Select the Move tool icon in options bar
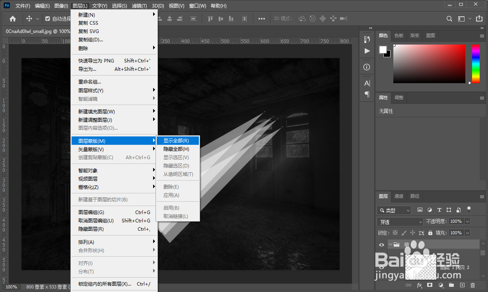Viewport: 488px width, 292px height. coord(29,19)
